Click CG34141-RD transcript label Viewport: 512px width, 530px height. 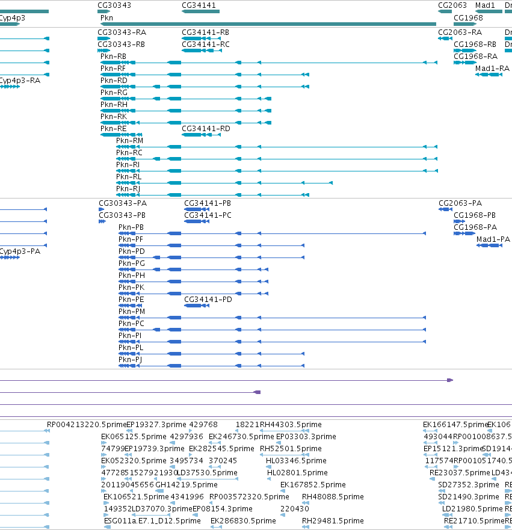206,129
